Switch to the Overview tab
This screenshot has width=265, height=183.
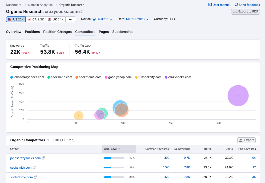[x=14, y=32]
